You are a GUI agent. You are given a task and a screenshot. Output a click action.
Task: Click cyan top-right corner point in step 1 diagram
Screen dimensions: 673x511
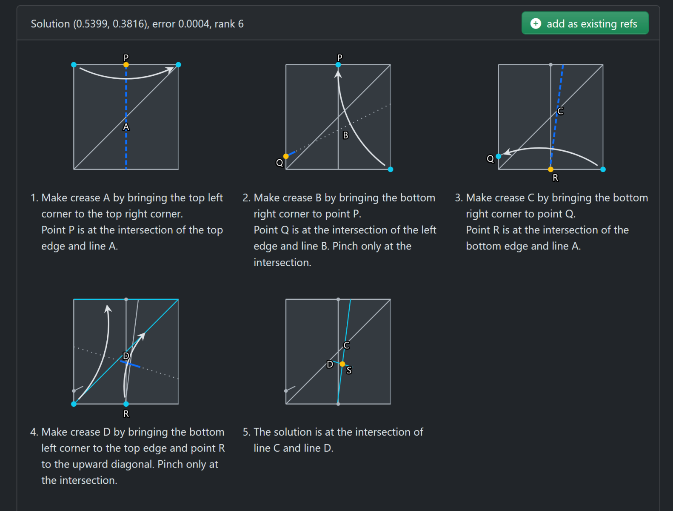pos(178,65)
